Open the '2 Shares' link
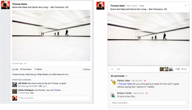The height and width of the screenshot is (110, 192). point(87,69)
